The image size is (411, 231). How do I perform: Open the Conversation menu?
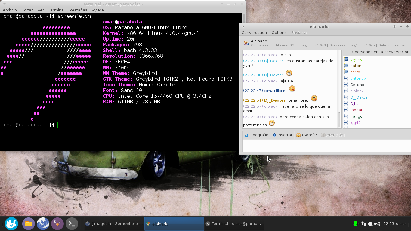tap(254, 33)
